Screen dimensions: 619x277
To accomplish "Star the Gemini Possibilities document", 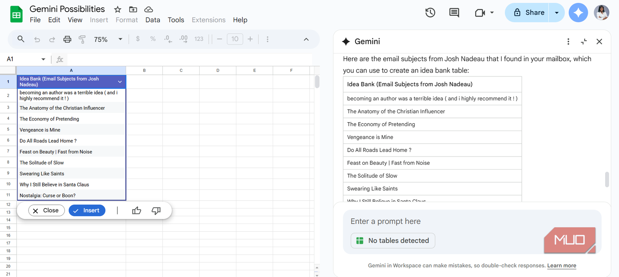I will 118,9.
